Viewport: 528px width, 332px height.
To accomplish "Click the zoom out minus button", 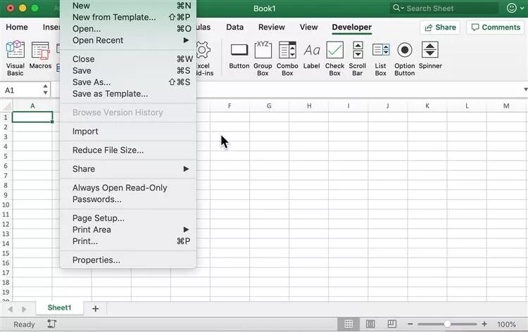I will (x=410, y=324).
